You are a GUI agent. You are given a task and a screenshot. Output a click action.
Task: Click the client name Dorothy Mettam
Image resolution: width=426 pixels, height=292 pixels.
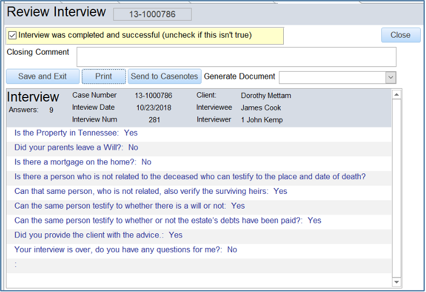pyautogui.click(x=266, y=95)
